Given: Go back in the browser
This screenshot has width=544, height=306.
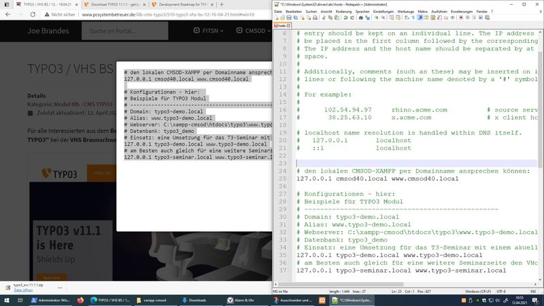Looking at the screenshot, I should (x=7, y=14).
